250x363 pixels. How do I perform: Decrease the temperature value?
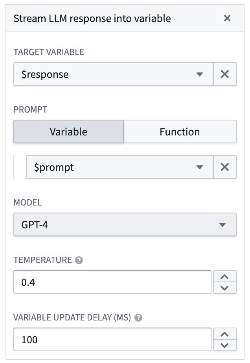point(224,288)
